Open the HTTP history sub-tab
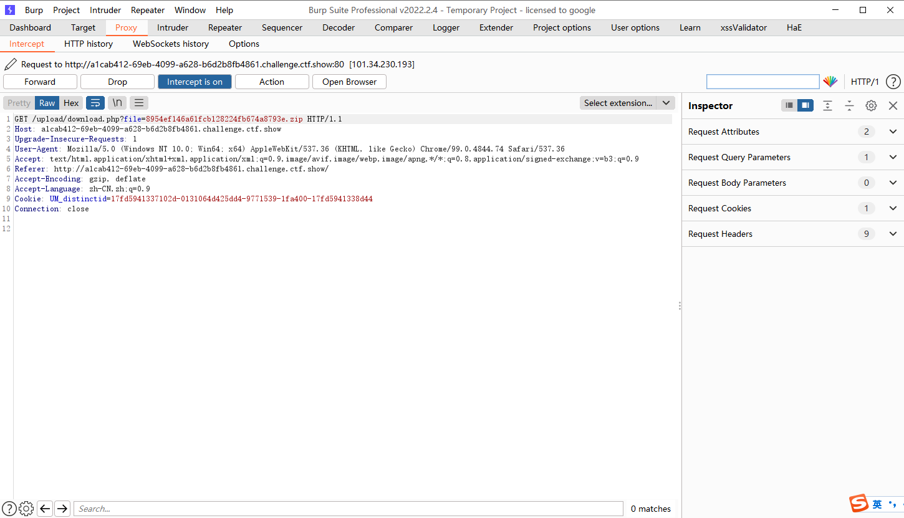This screenshot has height=518, width=904. coord(89,44)
